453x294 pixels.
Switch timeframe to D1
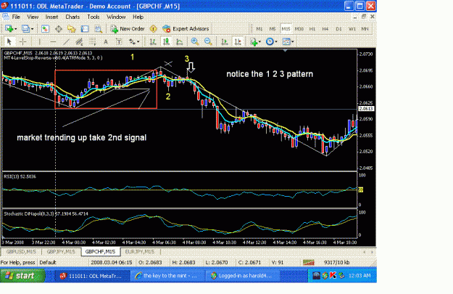[338, 29]
